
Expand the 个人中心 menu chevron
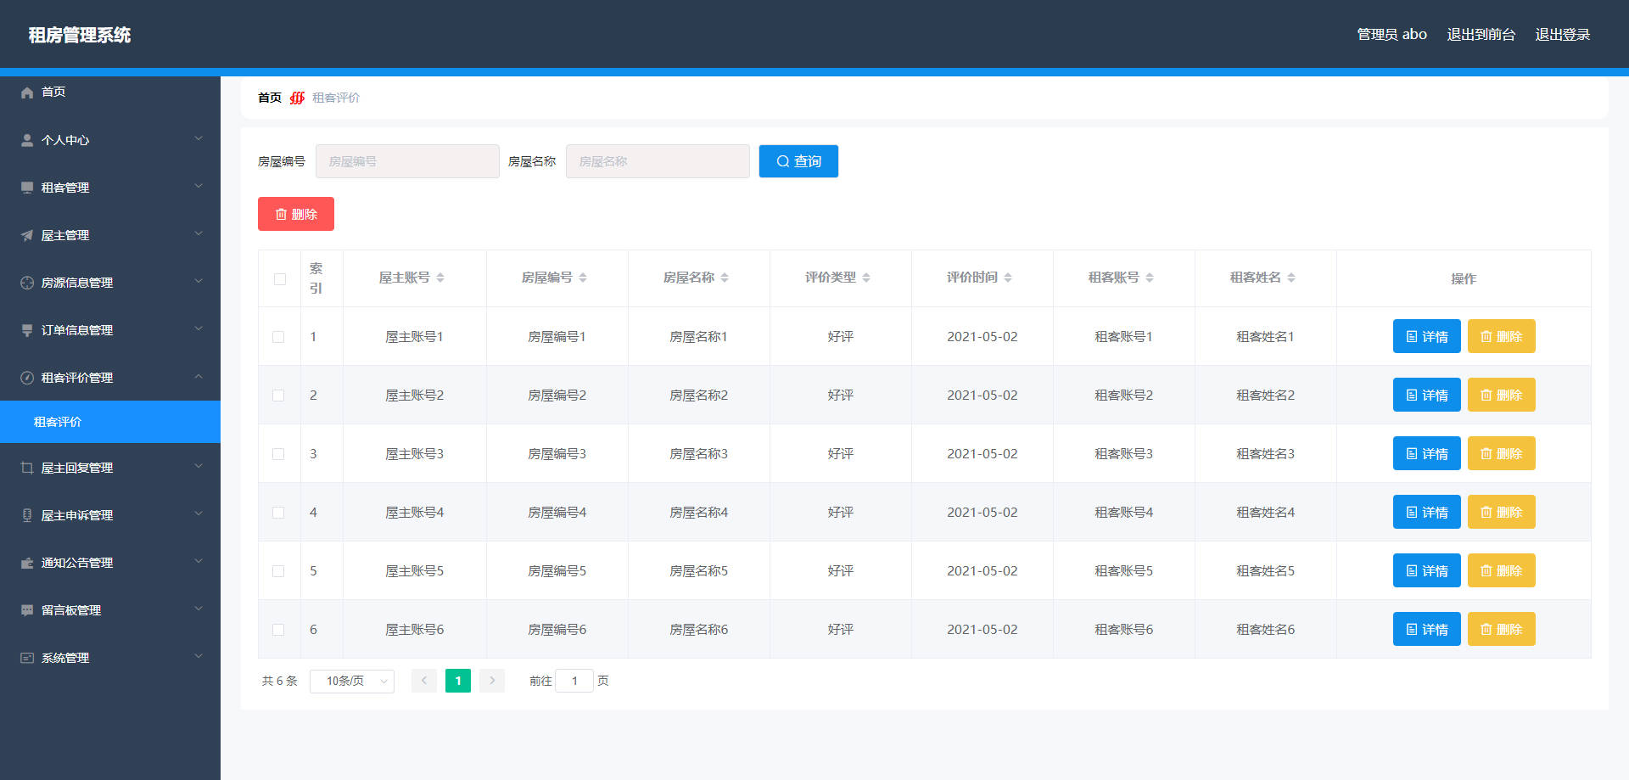[199, 138]
